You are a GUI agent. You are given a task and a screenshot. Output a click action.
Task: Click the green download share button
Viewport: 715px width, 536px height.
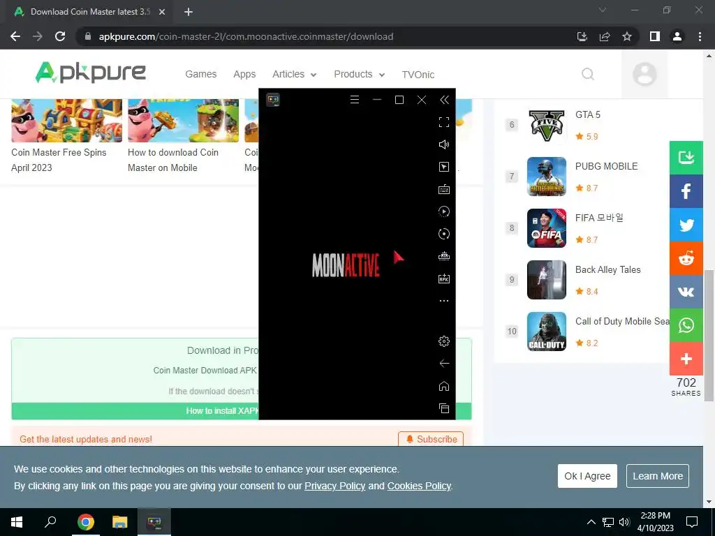click(x=686, y=158)
